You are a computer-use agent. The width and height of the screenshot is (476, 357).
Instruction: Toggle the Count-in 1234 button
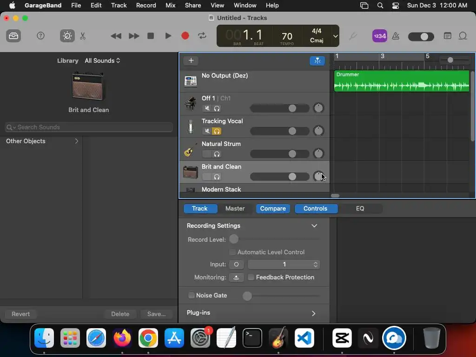[379, 36]
